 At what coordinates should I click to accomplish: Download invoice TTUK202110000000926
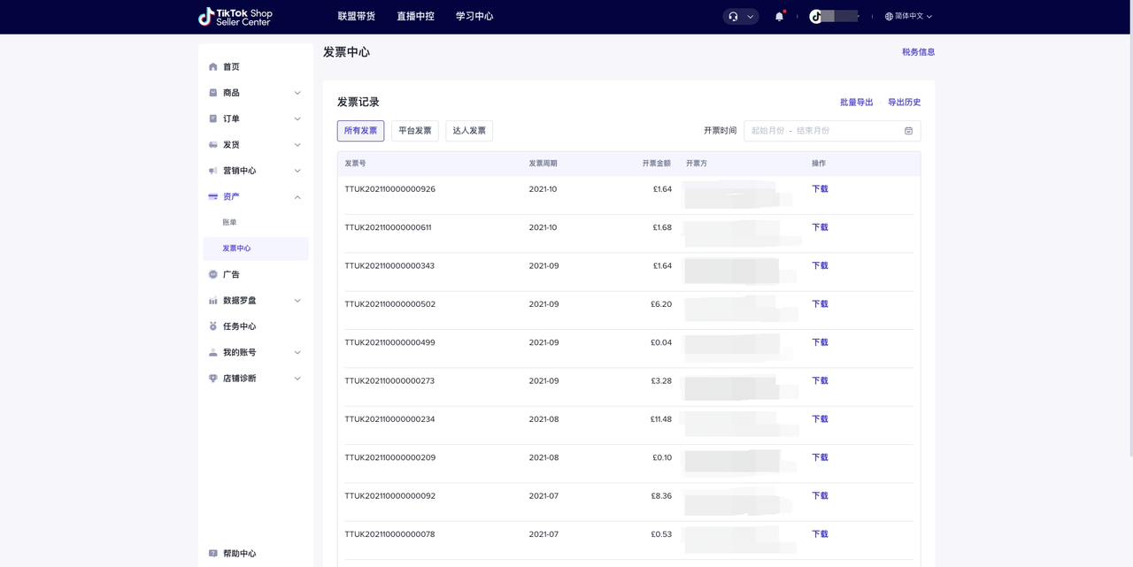click(x=820, y=189)
